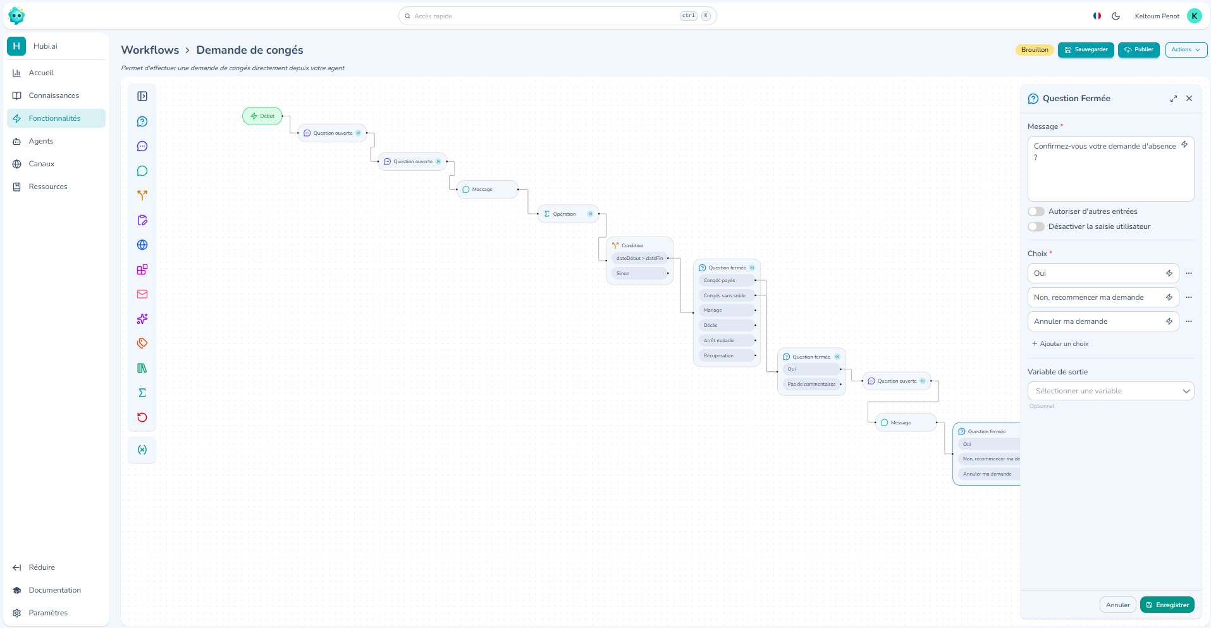
Task: Open the user avatar K menu
Action: tap(1194, 16)
